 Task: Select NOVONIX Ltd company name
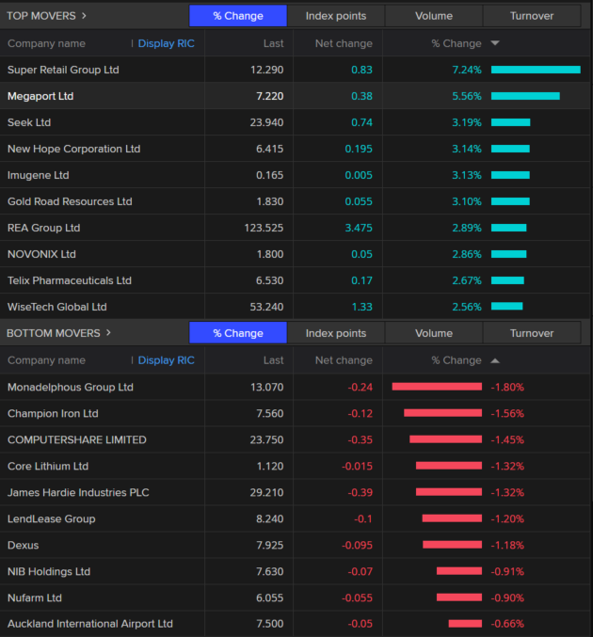tap(41, 254)
